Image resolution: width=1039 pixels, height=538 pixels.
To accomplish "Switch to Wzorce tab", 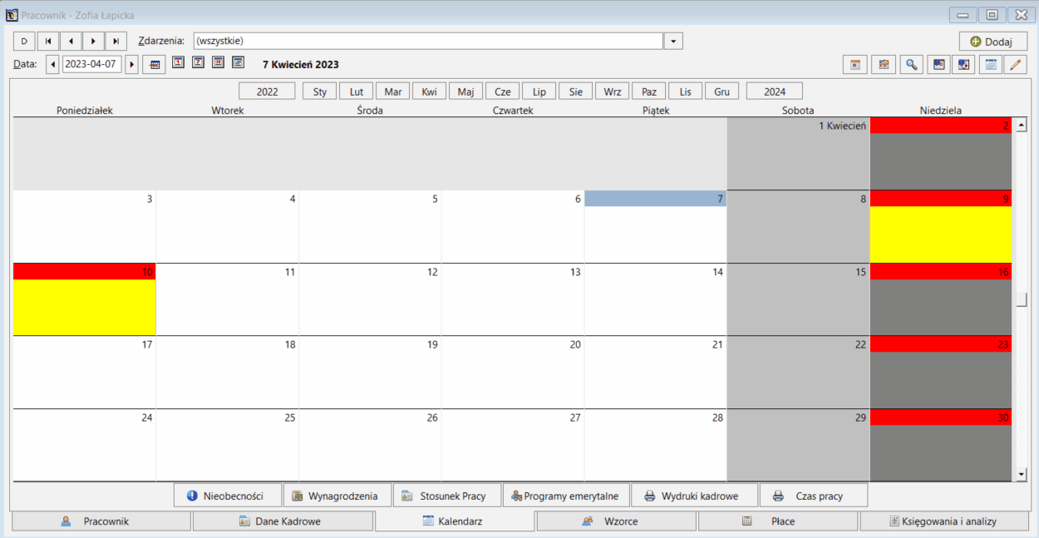I will pos(617,521).
